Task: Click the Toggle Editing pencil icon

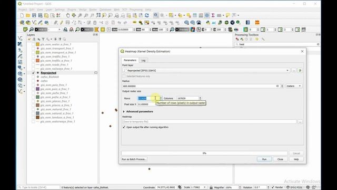Action: click(62, 22)
